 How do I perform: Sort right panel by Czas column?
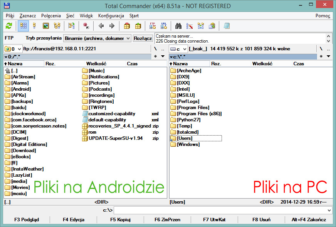pos(312,64)
